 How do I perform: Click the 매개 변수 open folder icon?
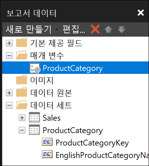22,55
